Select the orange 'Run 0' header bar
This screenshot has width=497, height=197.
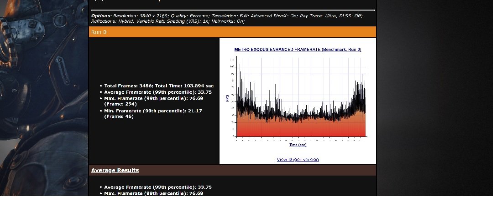(x=232, y=32)
